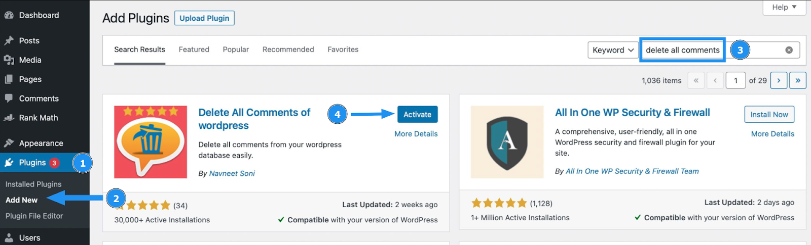This screenshot has width=811, height=245.
Task: View More Details for All In One WP Security
Action: pos(772,134)
